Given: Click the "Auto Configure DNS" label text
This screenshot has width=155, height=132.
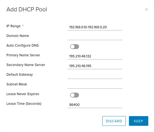Looking at the screenshot, I should [x=23, y=46].
